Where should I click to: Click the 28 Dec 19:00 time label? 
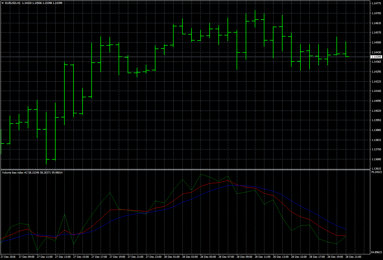point(335,257)
